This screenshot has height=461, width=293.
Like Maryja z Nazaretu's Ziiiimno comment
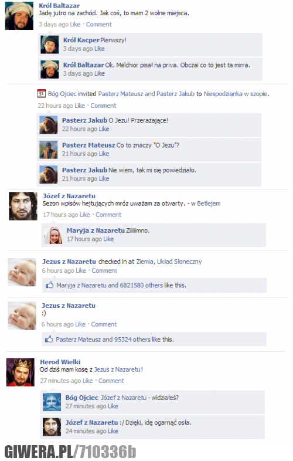[108, 239]
